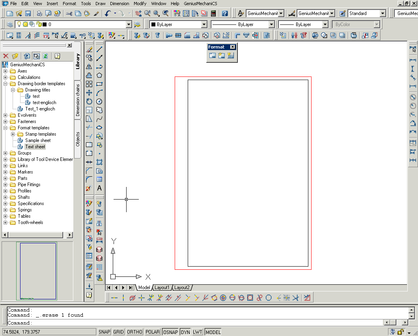Toggle GRID display in status bar
418x336 pixels.
click(x=118, y=332)
